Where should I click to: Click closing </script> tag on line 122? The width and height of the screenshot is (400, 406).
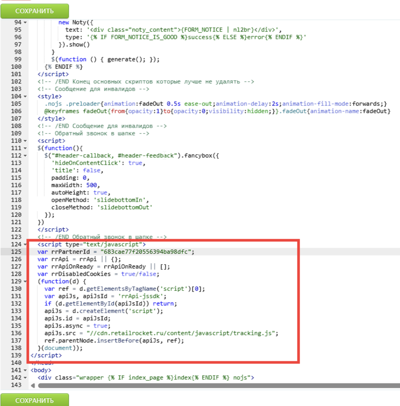point(53,229)
